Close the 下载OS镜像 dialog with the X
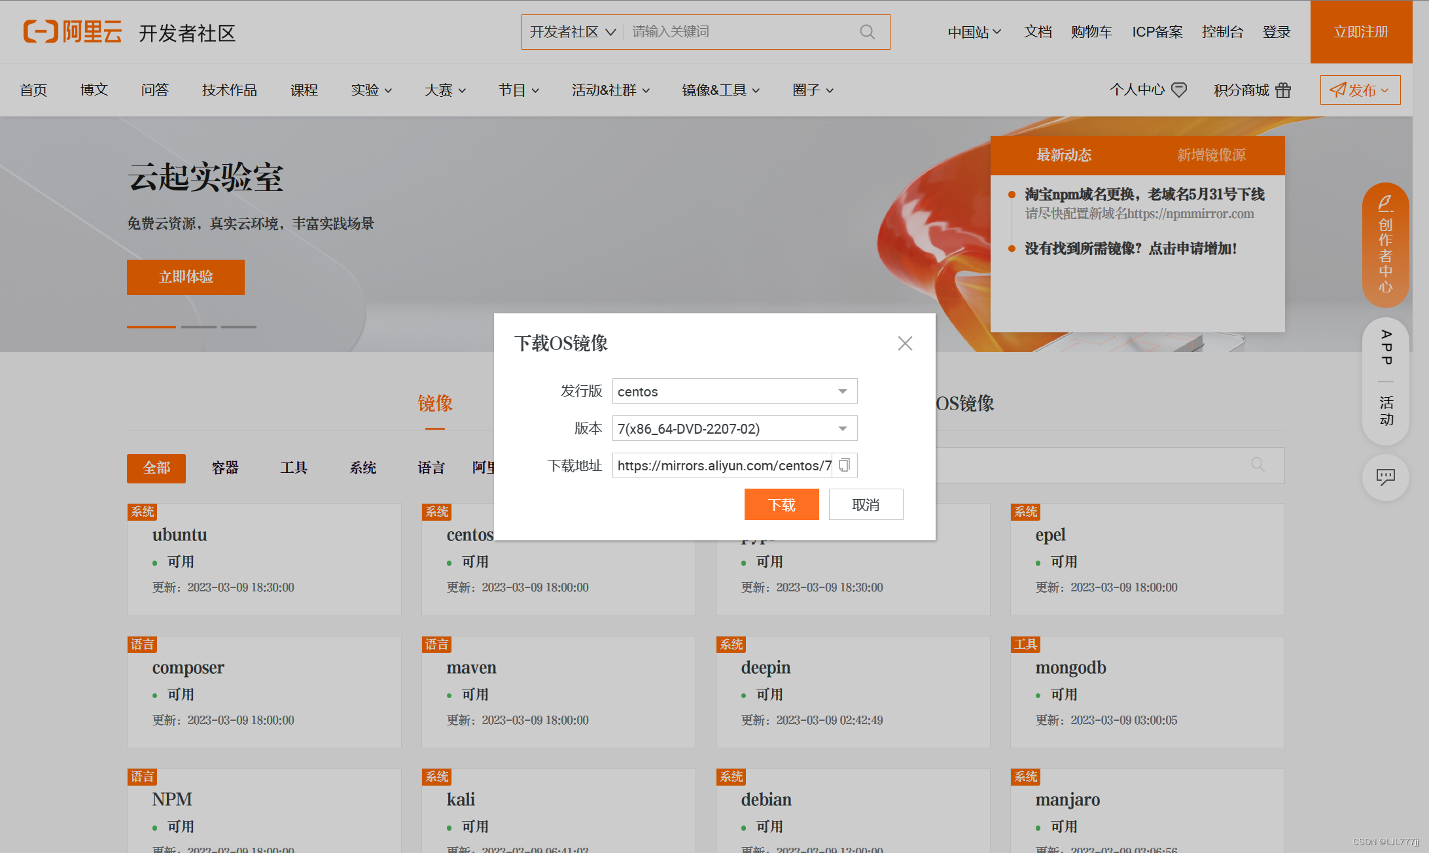This screenshot has width=1429, height=853. click(905, 343)
